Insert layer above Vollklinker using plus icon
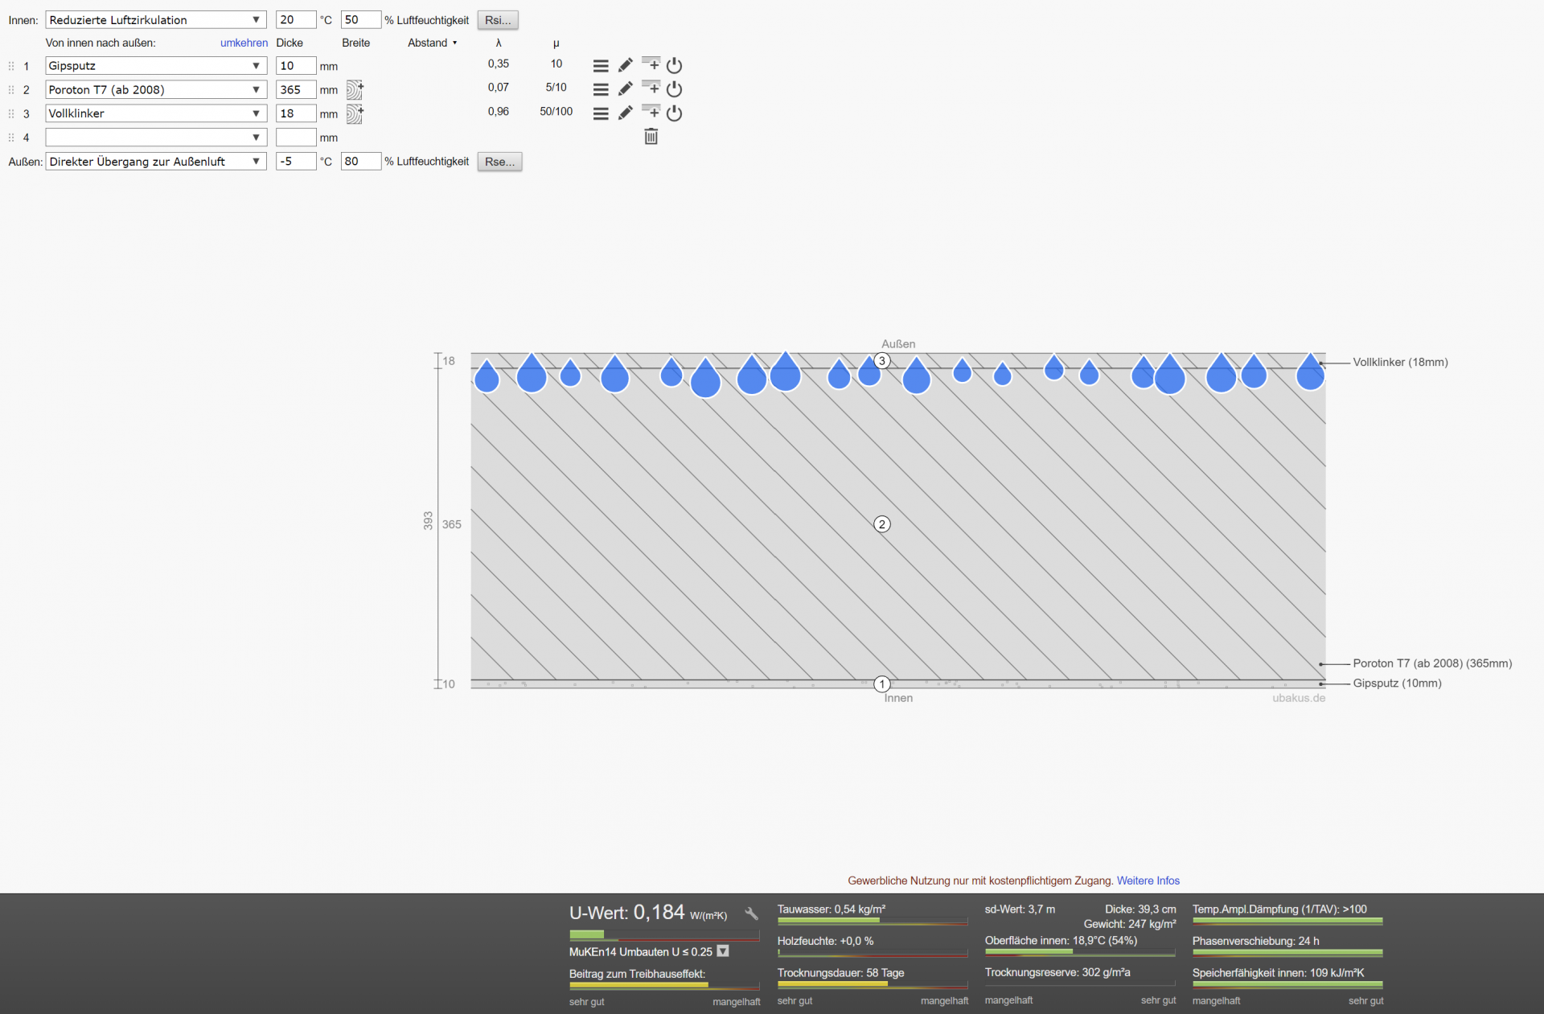Viewport: 1544px width, 1014px height. click(x=651, y=112)
